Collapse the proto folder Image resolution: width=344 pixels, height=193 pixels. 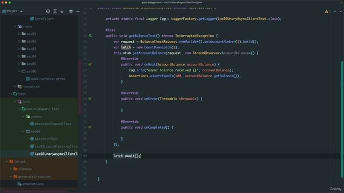click(15, 26)
